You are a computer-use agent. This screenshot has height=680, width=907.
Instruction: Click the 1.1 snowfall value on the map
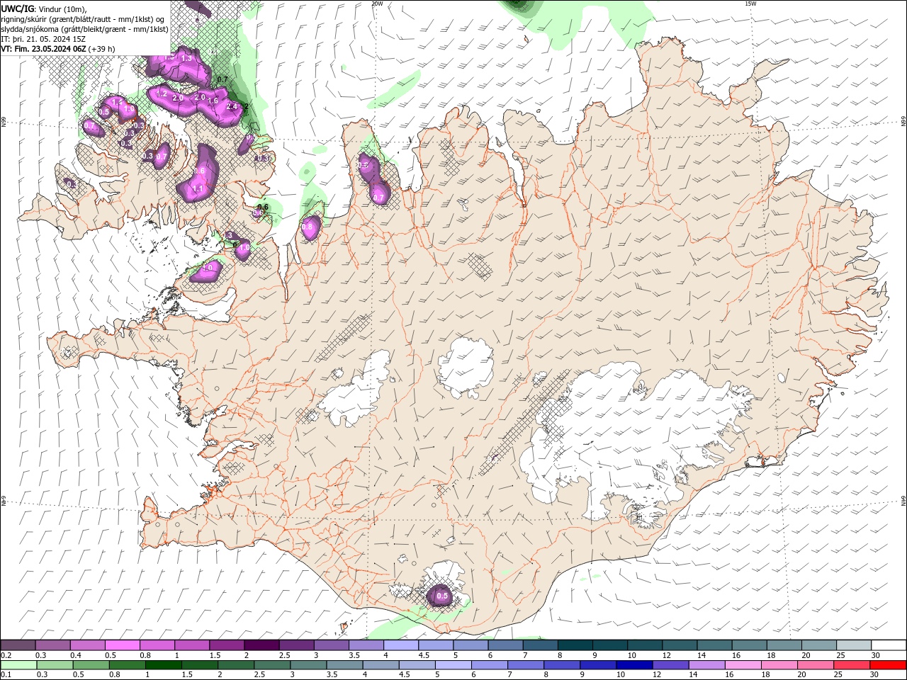(x=198, y=189)
